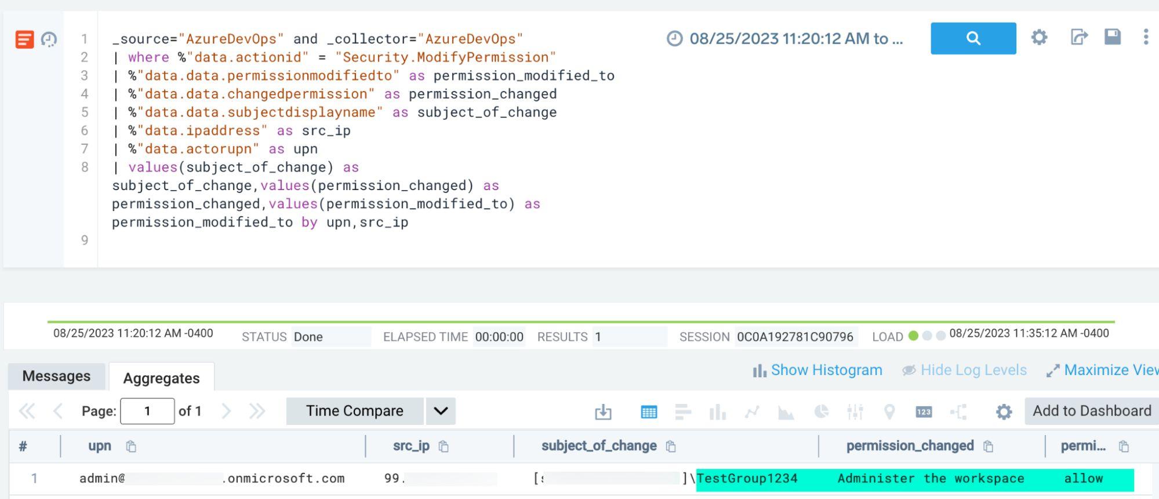
Task: Maximize View of the results
Action: (x=1102, y=370)
